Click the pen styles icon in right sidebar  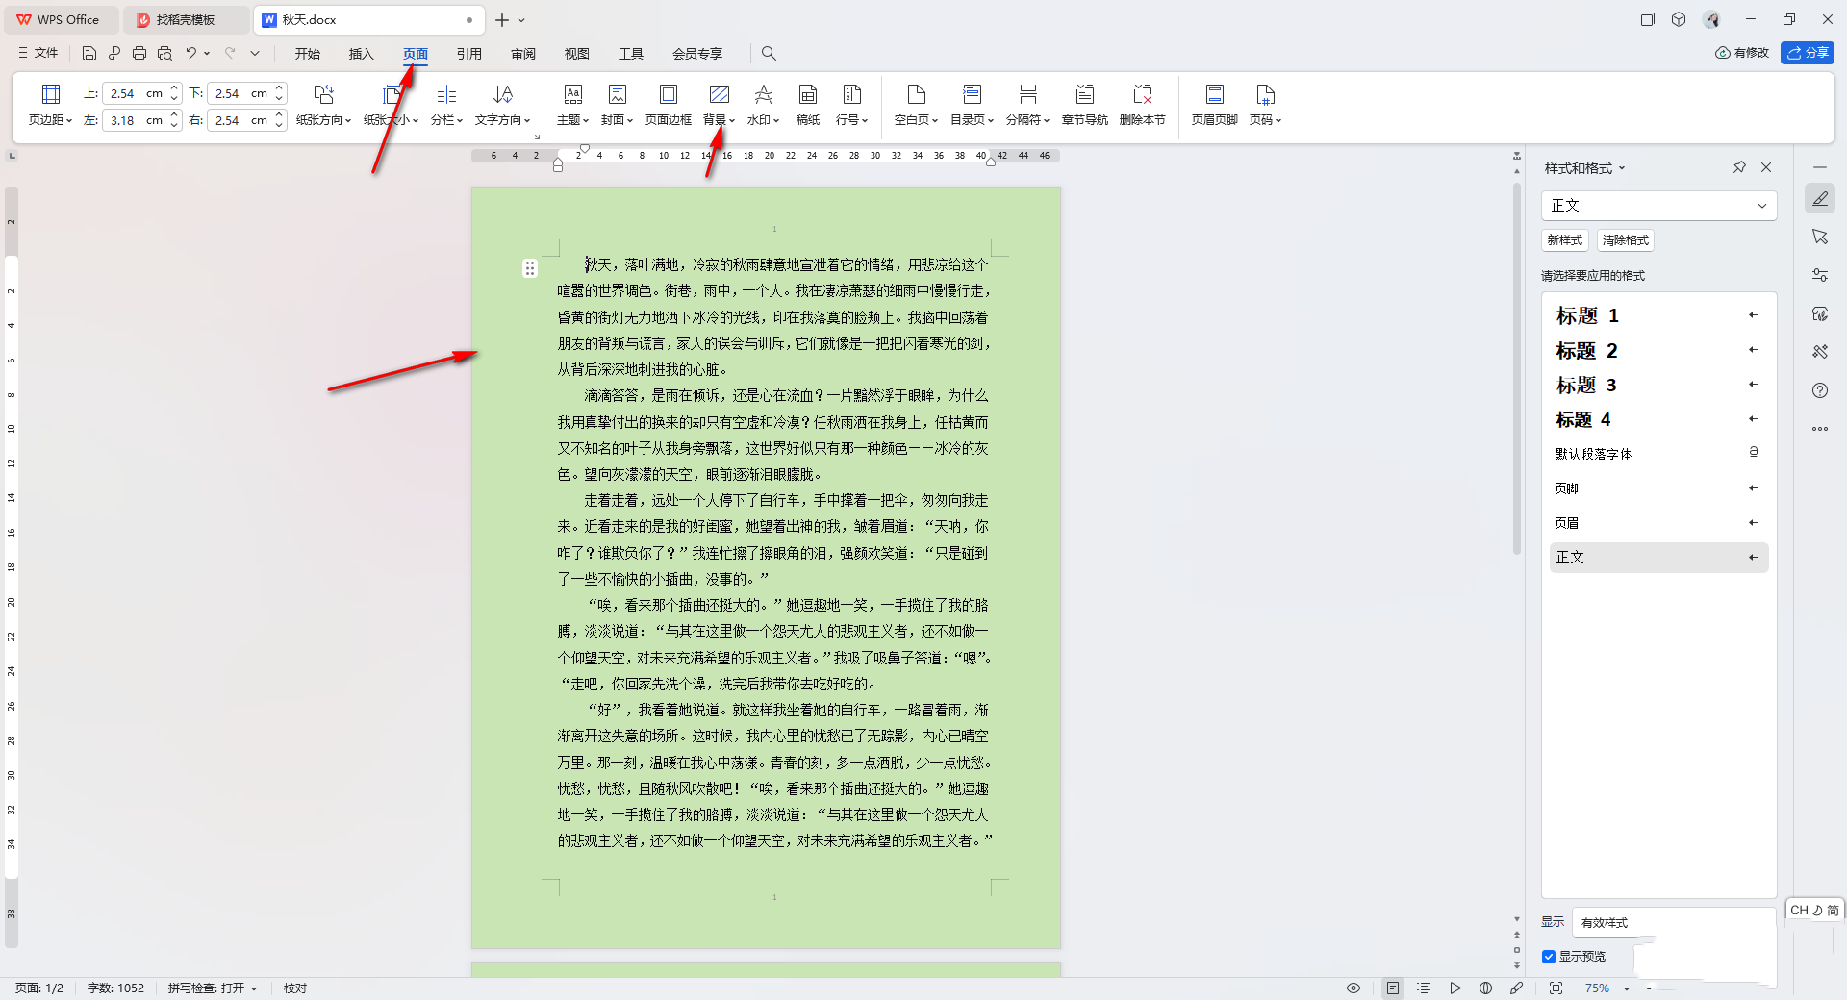1820,198
